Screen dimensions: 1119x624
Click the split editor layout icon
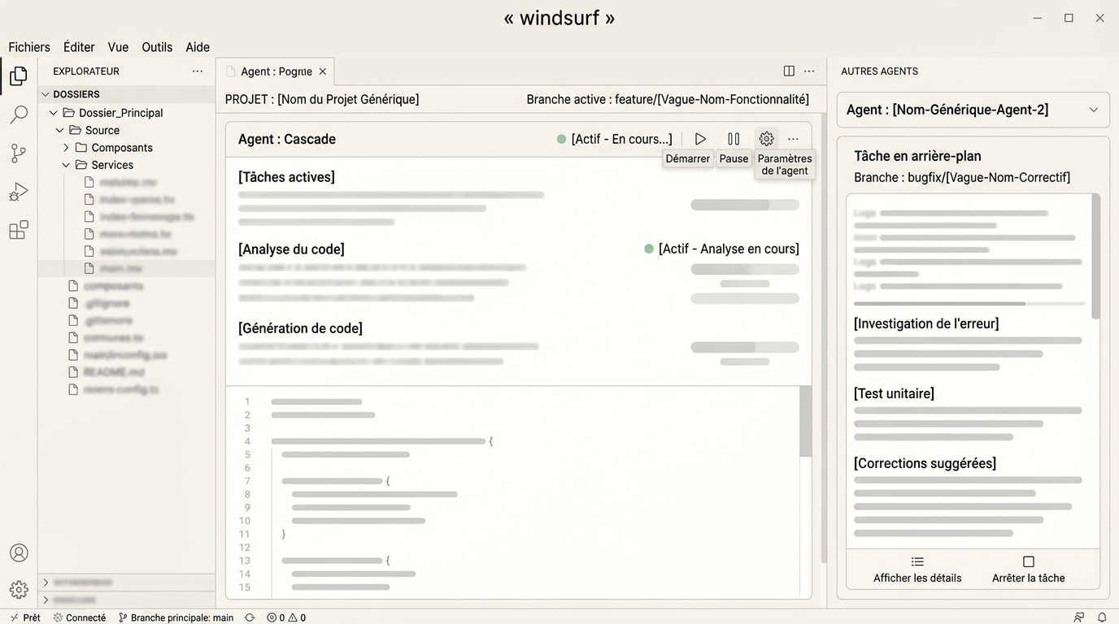pos(789,71)
